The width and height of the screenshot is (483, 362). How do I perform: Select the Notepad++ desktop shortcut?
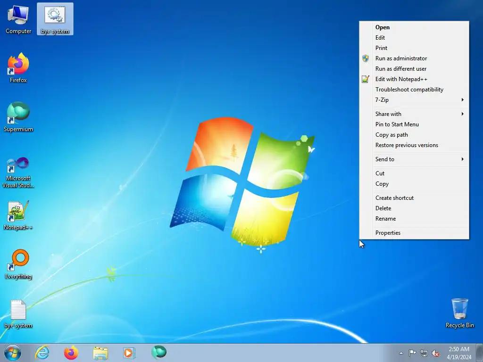tap(18, 215)
